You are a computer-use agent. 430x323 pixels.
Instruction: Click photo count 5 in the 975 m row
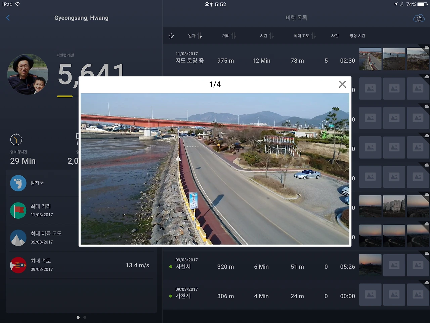[326, 61]
